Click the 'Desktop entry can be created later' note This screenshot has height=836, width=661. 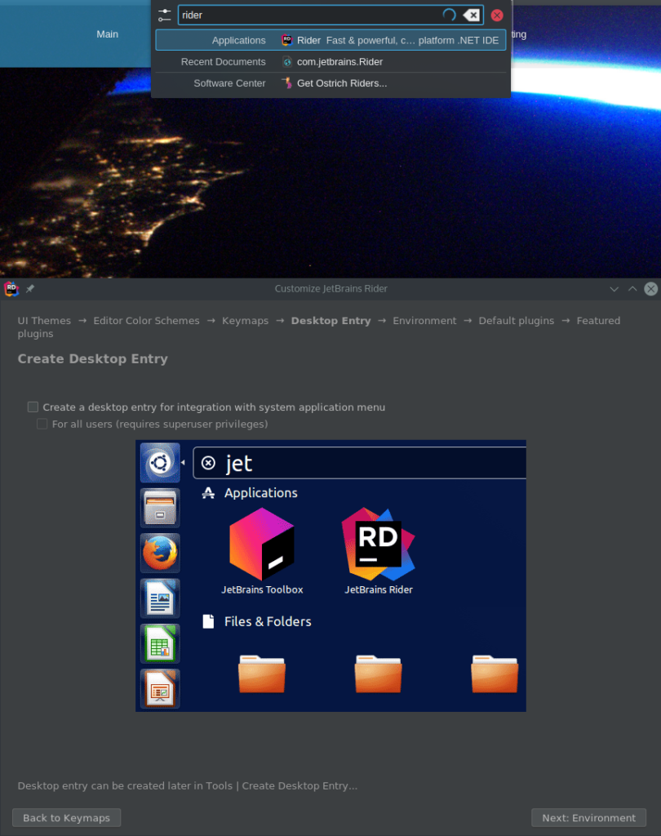point(187,785)
